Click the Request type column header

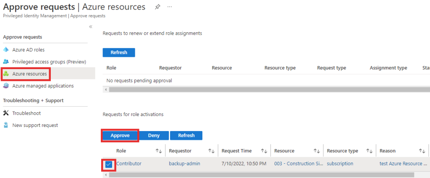(332, 68)
